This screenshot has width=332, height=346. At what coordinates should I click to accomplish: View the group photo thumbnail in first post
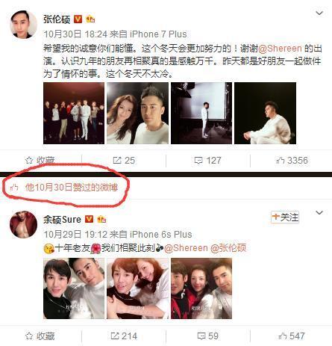74,113
